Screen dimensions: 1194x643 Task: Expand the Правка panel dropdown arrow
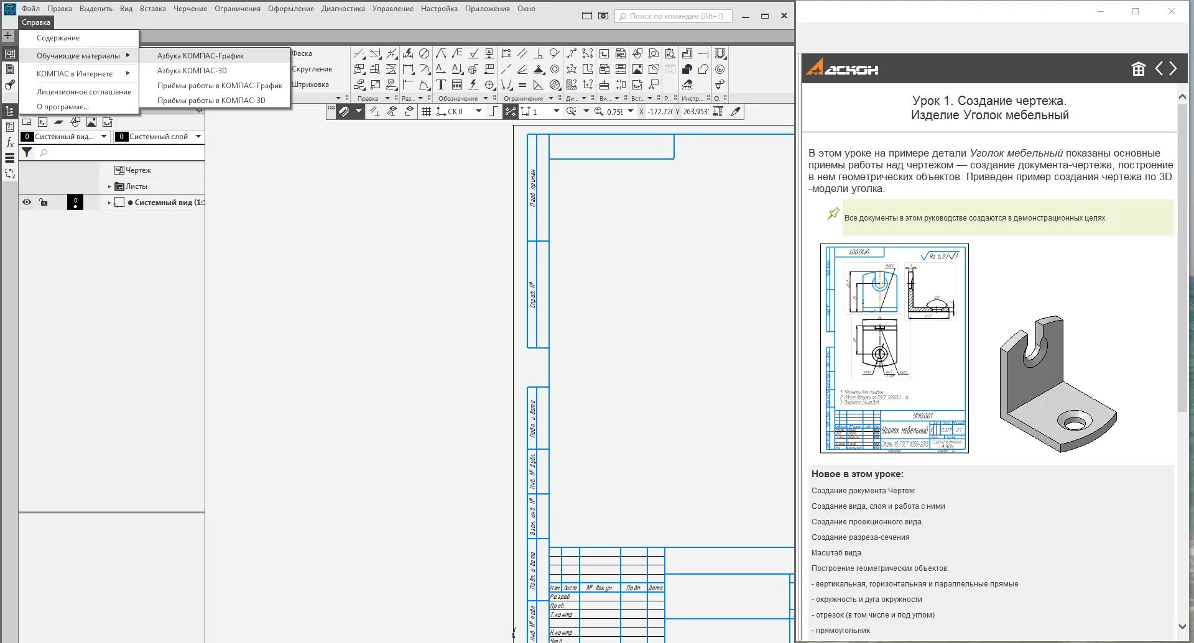pos(387,98)
